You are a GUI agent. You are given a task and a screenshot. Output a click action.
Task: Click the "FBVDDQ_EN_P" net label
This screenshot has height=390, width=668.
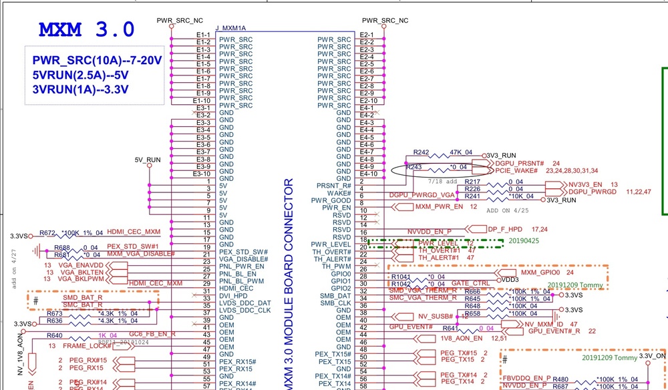(x=526, y=378)
